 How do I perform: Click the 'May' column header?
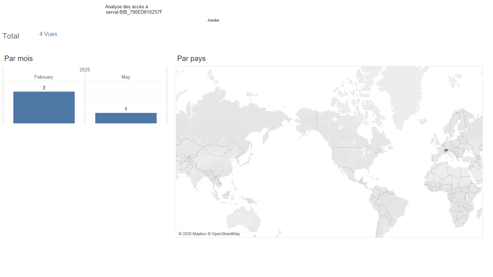(x=126, y=77)
